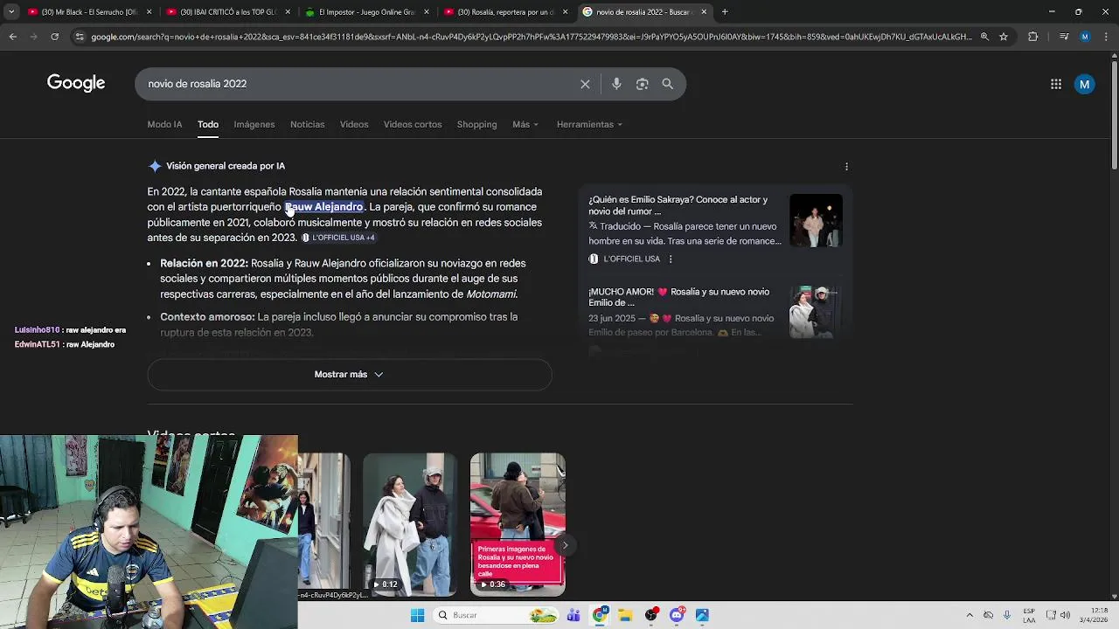Open Chrome three-dot menu

pos(1107,37)
